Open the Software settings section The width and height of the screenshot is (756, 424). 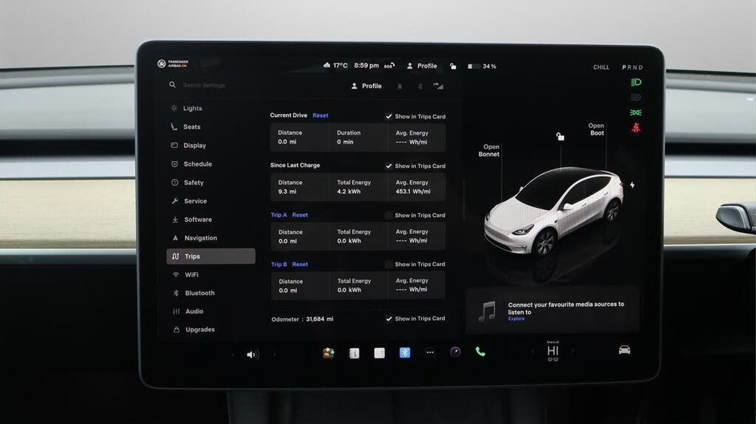[x=197, y=220]
